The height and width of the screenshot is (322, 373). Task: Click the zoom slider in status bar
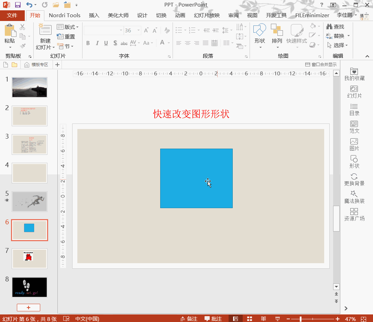[x=301, y=319]
